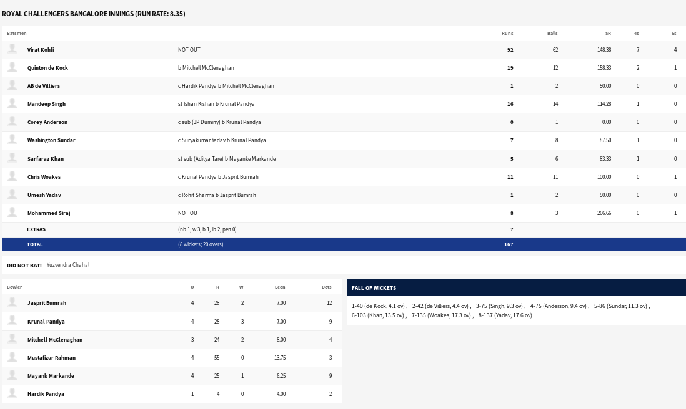Click '8-137 (Yadav, 17.6 ov)' wicket entry
Screen dimensions: 686x409
(x=505, y=315)
